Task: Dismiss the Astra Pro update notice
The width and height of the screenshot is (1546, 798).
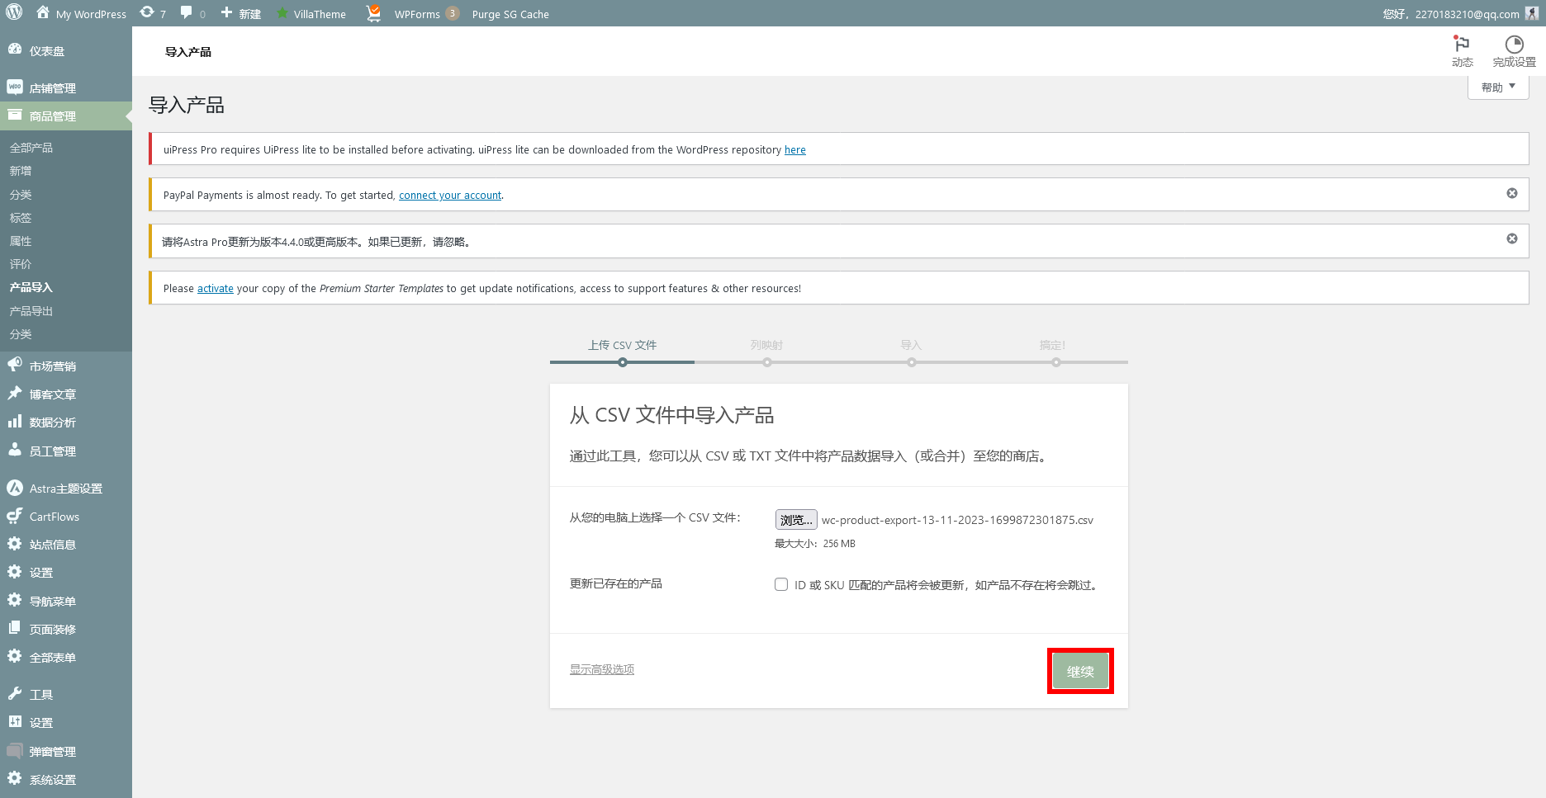Action: click(x=1511, y=238)
